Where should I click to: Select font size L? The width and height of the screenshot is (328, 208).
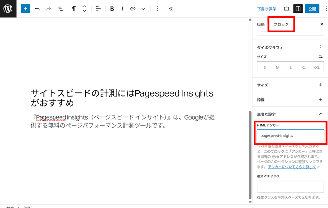(290, 67)
